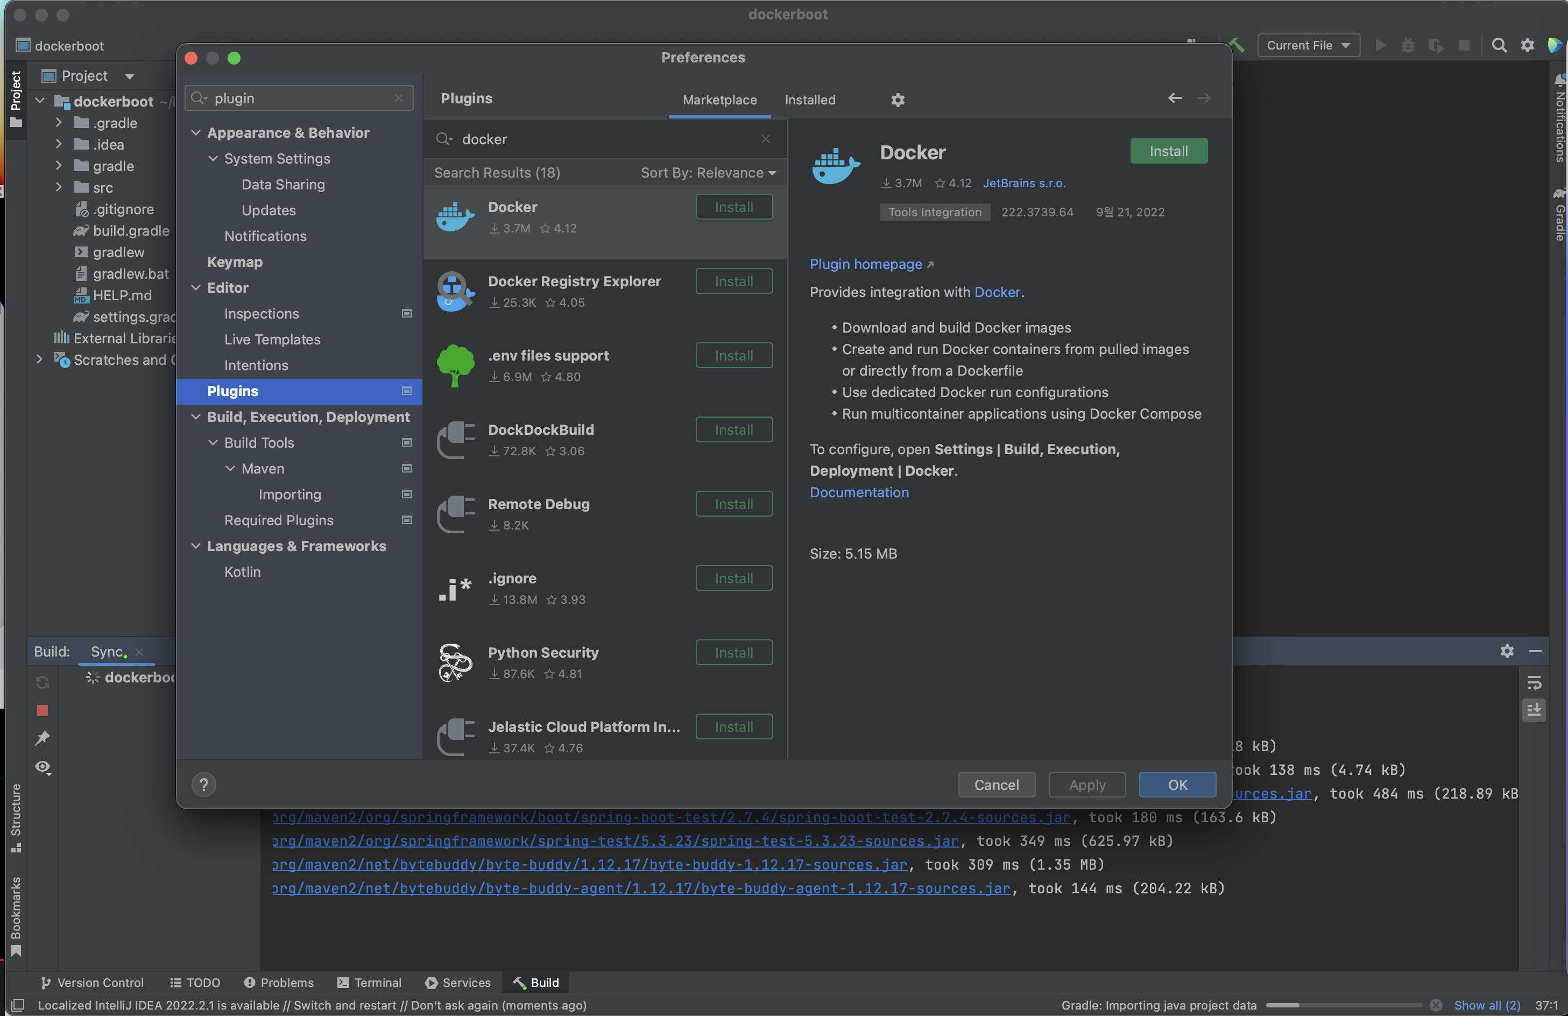The width and height of the screenshot is (1568, 1016).
Task: Click the red Stop build icon
Action: point(43,710)
